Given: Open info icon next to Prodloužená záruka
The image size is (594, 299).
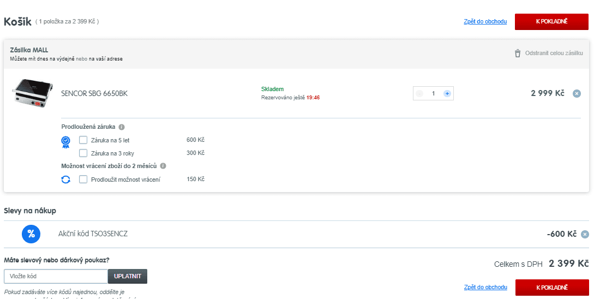Looking at the screenshot, I should (122, 127).
